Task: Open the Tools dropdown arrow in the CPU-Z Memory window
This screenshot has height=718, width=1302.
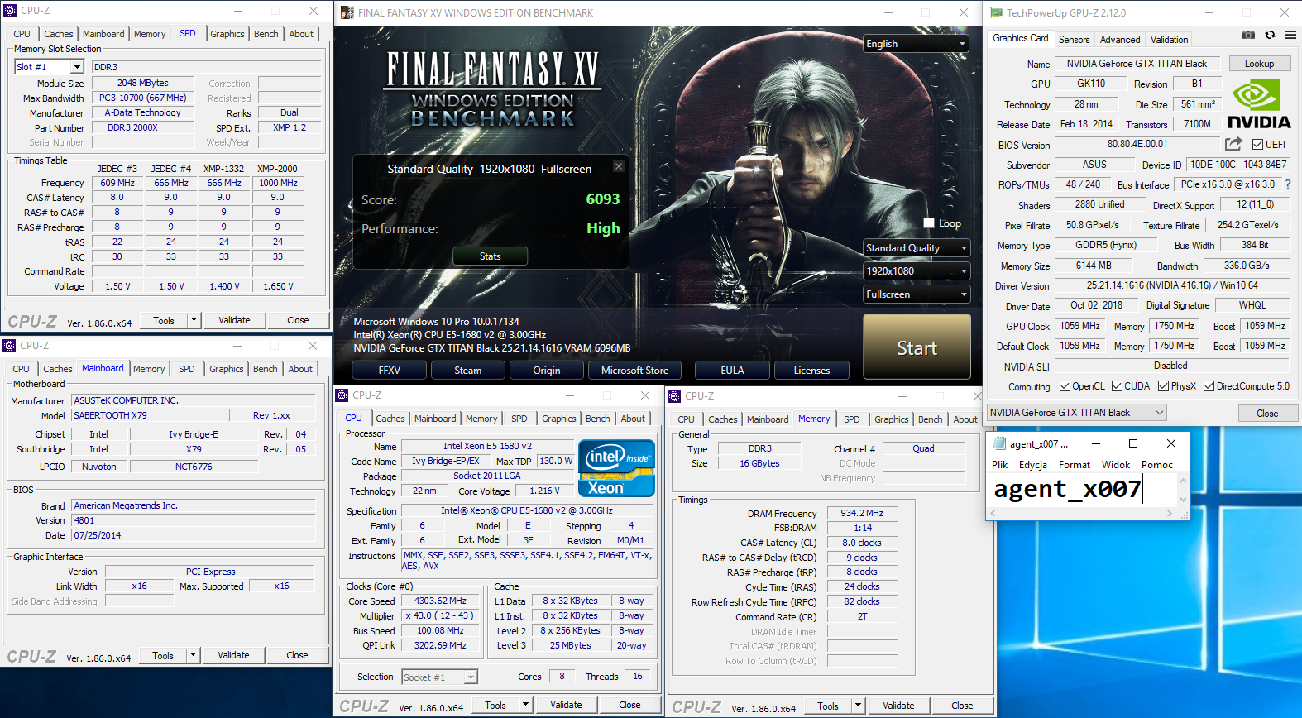Action: coord(858,706)
